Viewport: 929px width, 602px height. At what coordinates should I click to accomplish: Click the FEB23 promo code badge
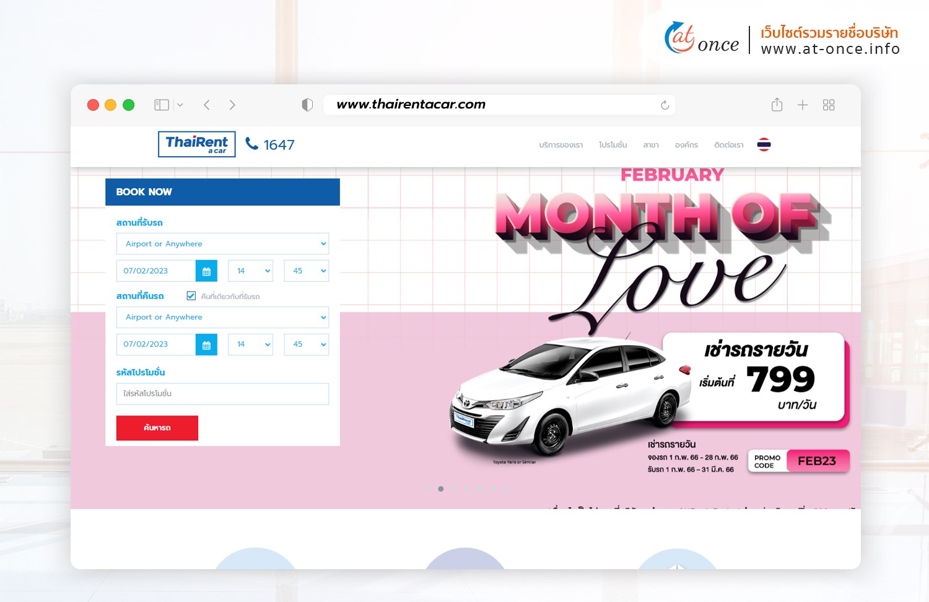pos(817,461)
